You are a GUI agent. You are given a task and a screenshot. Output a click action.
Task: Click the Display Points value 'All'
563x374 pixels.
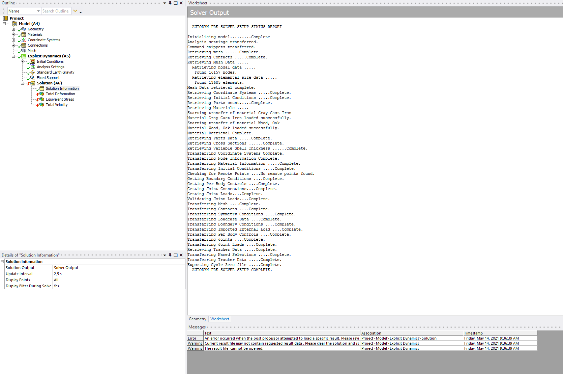[x=119, y=280]
